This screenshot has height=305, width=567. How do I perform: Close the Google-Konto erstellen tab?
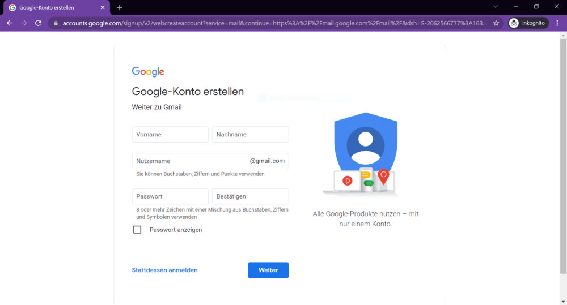tap(103, 7)
